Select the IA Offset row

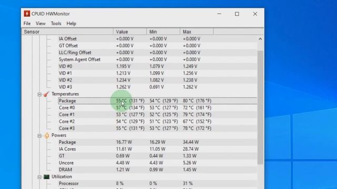pyautogui.click(x=157, y=39)
